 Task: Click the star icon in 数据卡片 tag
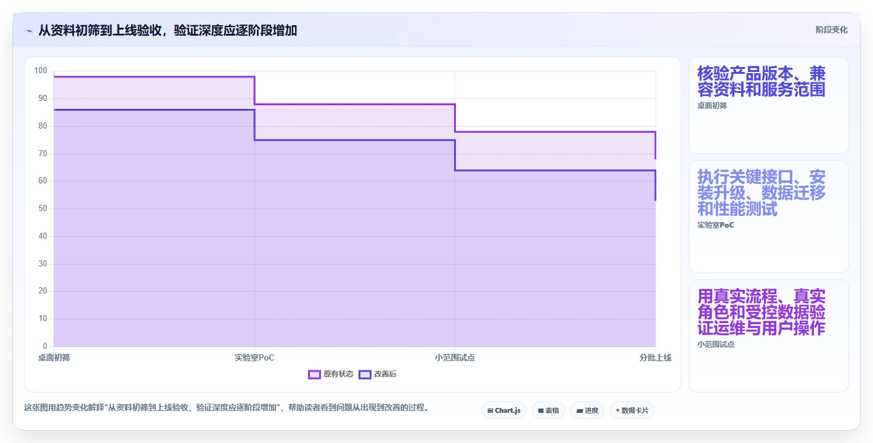[617, 410]
